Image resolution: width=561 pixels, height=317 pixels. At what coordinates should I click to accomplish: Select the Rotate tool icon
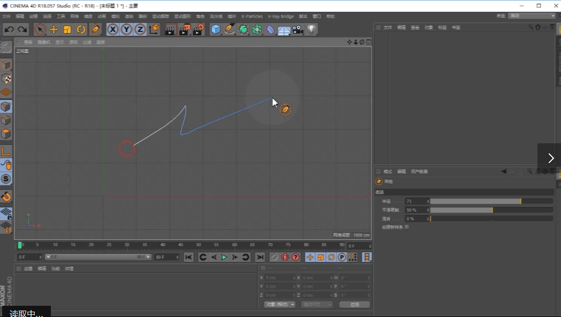81,29
